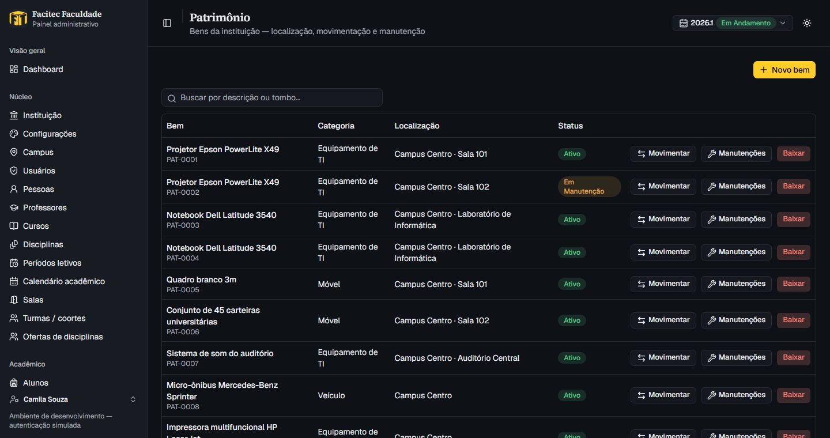Navigate to Professores section
Viewport: 830px width, 438px height.
pyautogui.click(x=73, y=207)
